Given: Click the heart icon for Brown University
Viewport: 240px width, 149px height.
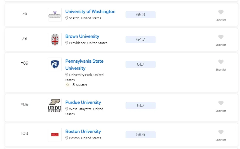Looking at the screenshot, I should 221,37.
